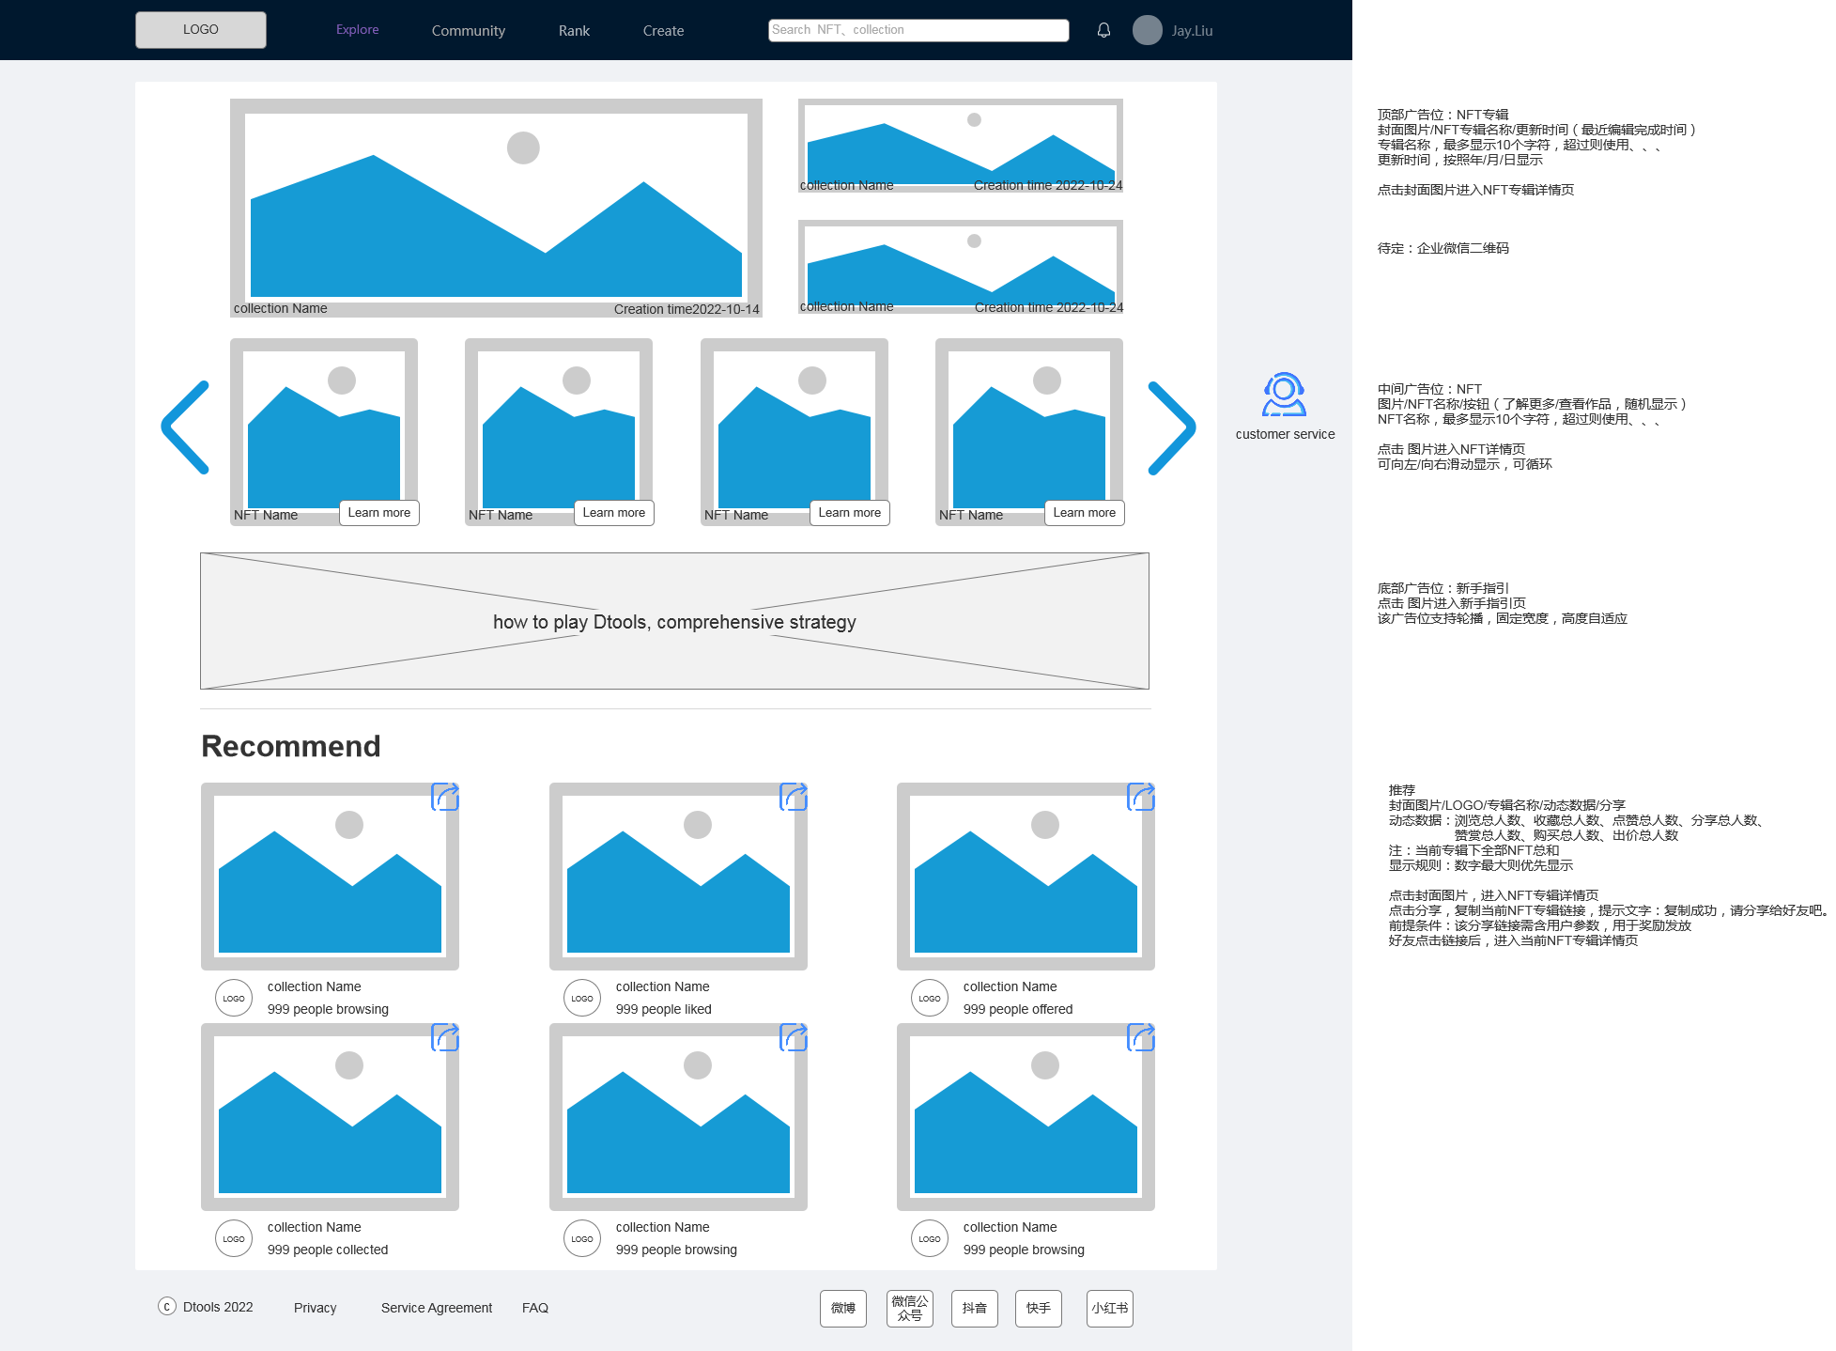
Task: Slide NFT carousel right with arrow
Action: [x=1170, y=427]
